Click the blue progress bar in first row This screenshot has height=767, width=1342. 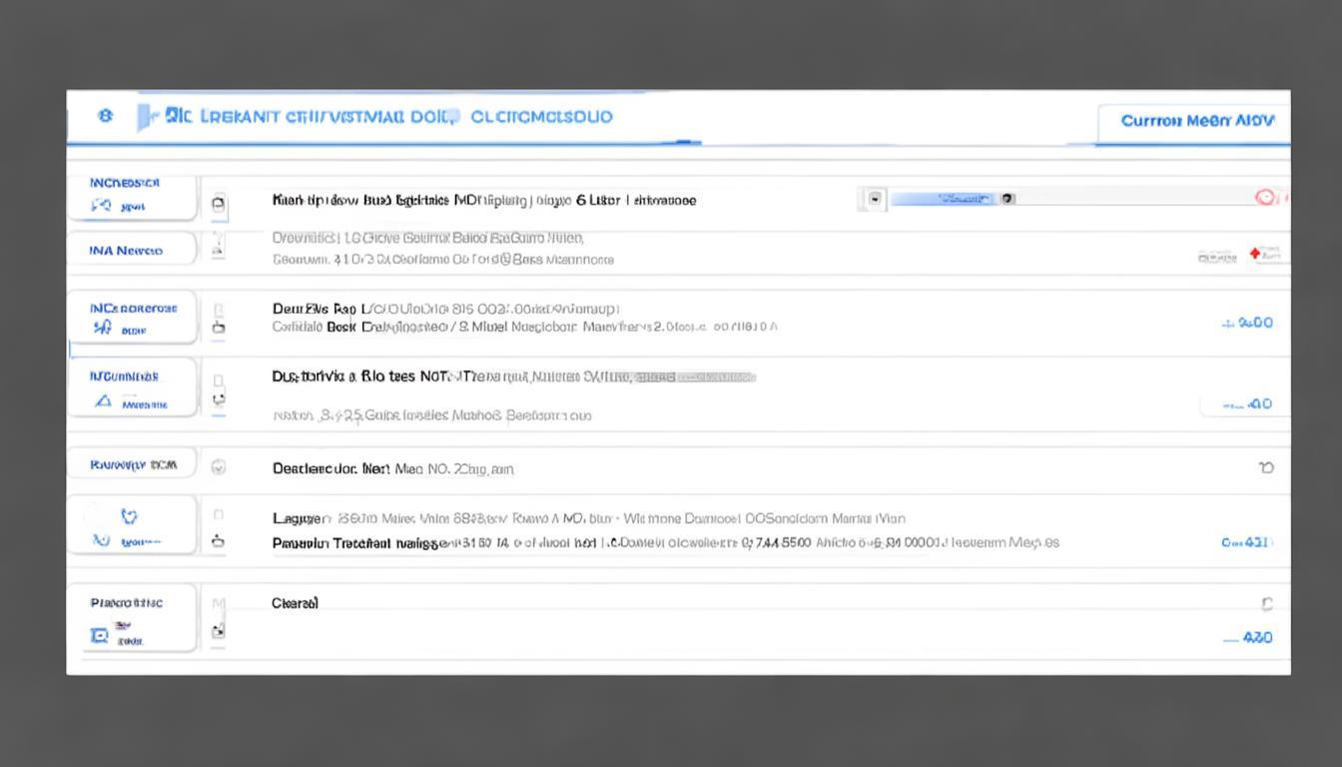click(942, 199)
